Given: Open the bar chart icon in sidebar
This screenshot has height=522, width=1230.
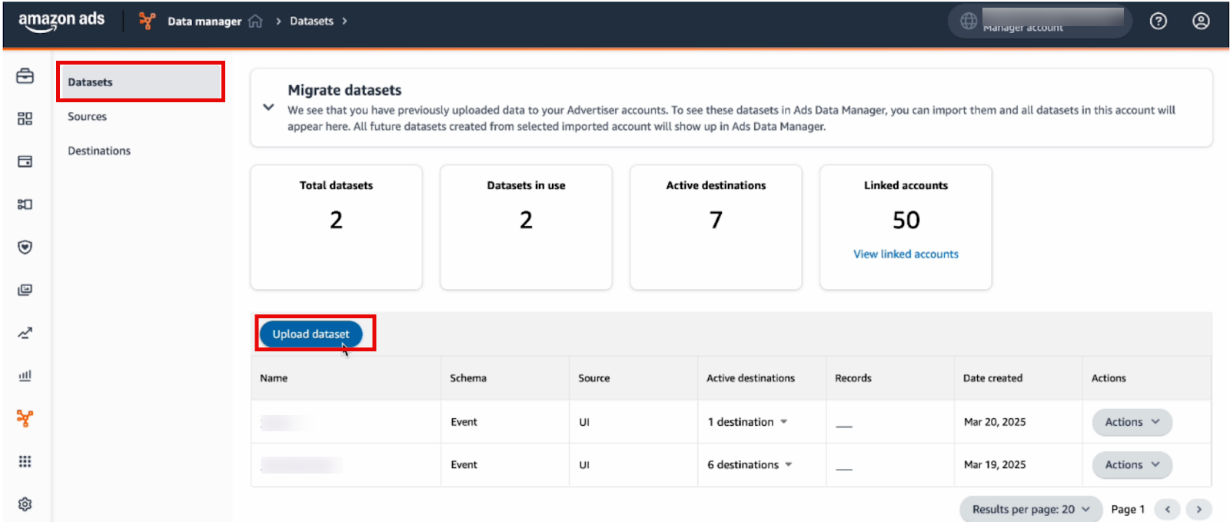Looking at the screenshot, I should coord(25,375).
